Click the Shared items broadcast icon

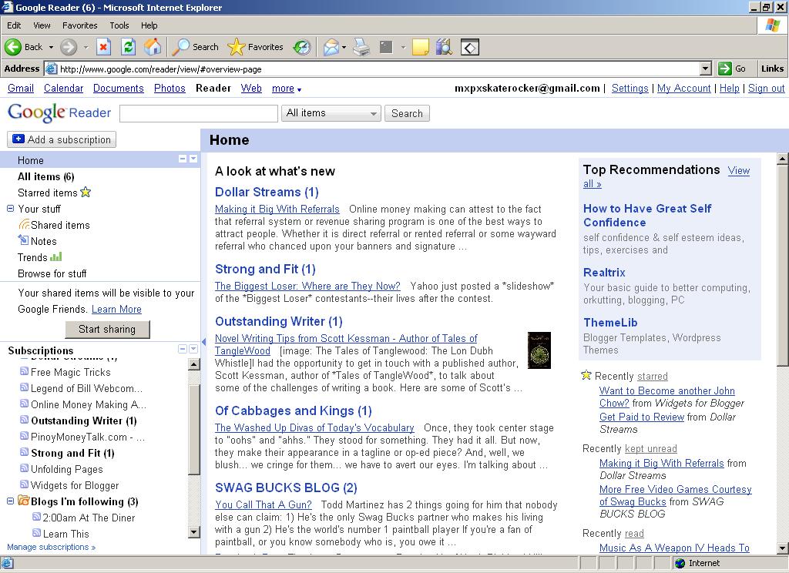tap(24, 224)
